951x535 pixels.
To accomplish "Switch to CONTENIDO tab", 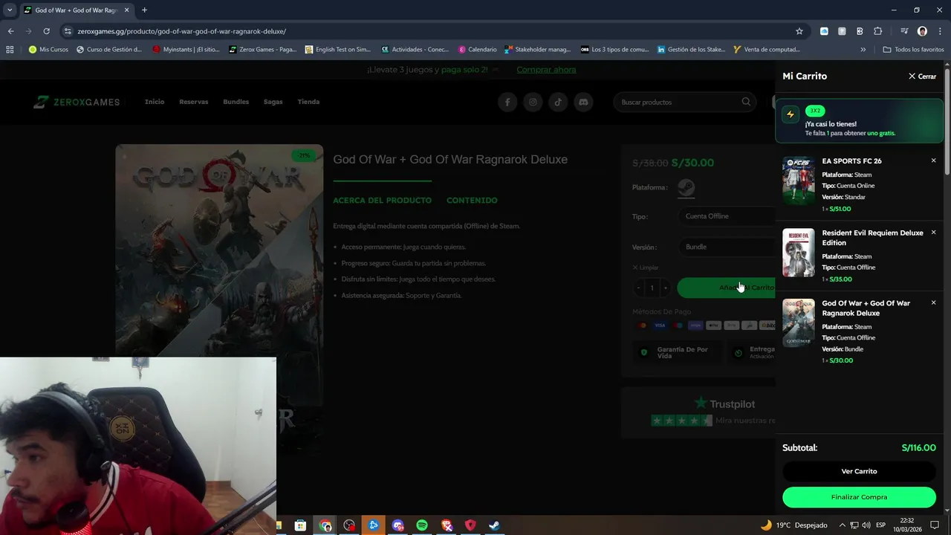I will [472, 201].
